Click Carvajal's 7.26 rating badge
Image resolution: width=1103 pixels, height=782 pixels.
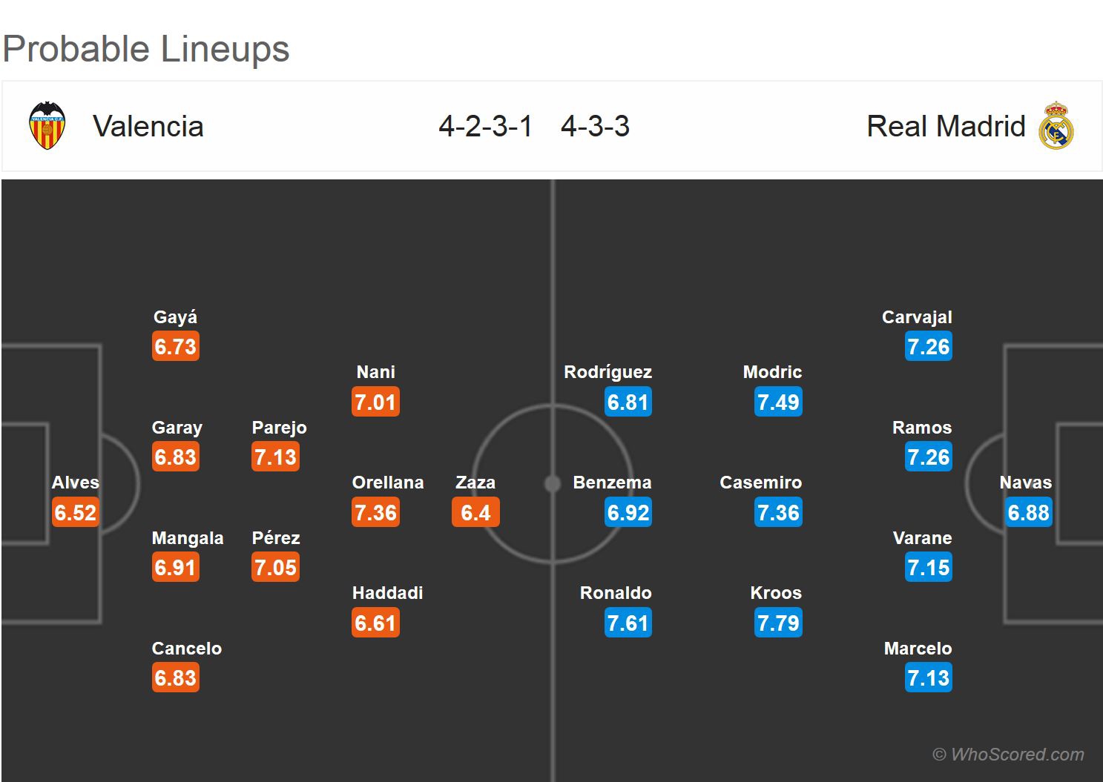pos(928,347)
